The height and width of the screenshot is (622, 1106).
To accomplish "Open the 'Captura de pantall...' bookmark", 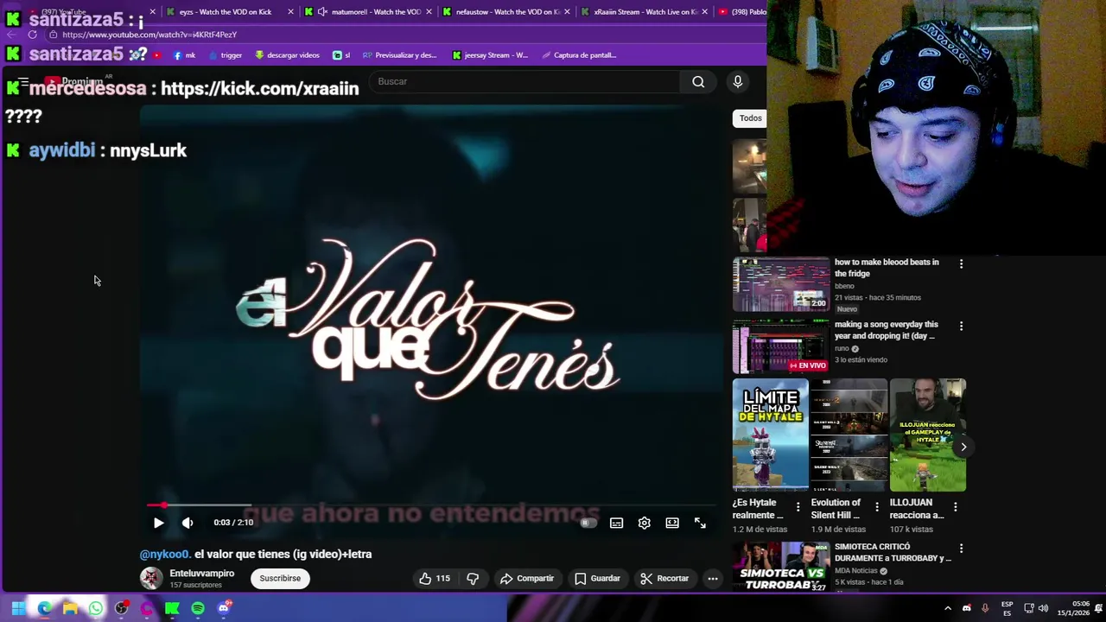I will pyautogui.click(x=579, y=55).
